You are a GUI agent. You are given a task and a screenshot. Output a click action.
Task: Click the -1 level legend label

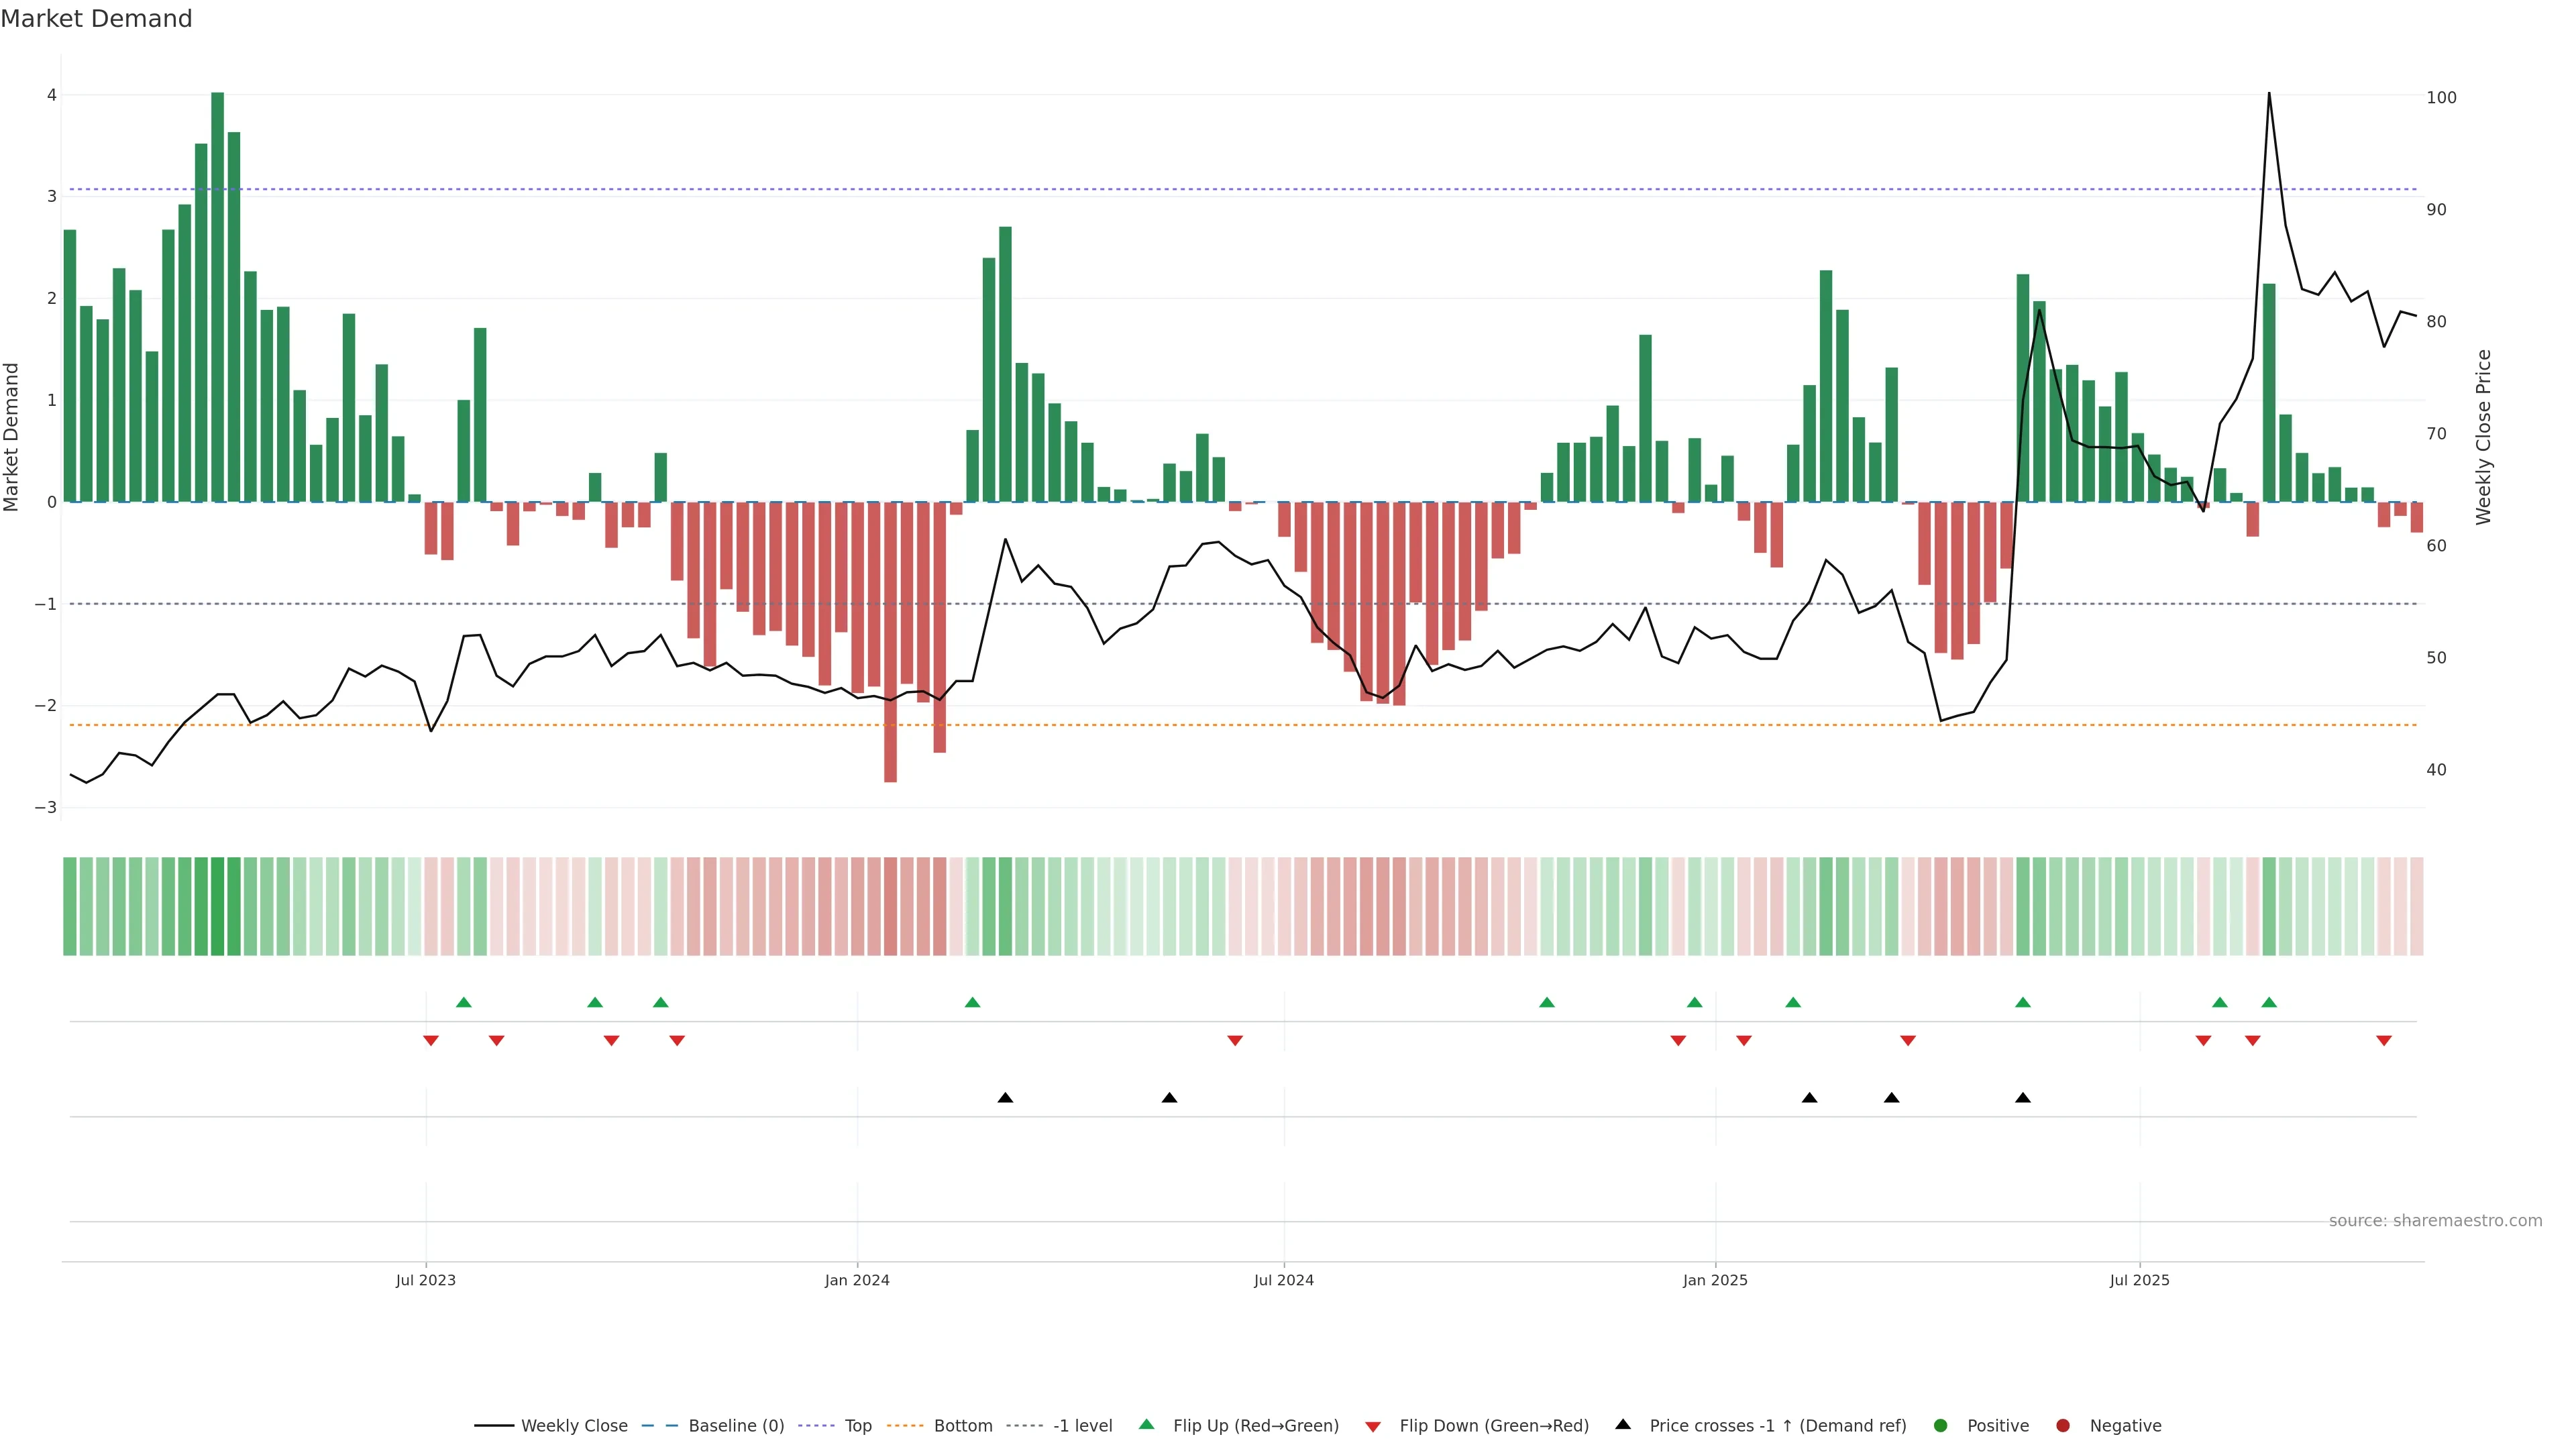(1082, 1425)
